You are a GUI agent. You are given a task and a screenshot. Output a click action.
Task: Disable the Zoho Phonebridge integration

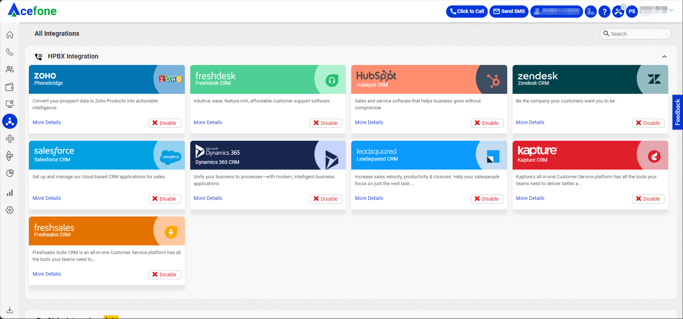pyautogui.click(x=165, y=123)
